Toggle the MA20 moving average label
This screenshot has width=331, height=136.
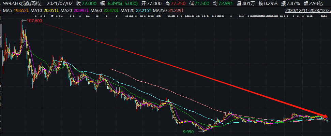point(66,10)
